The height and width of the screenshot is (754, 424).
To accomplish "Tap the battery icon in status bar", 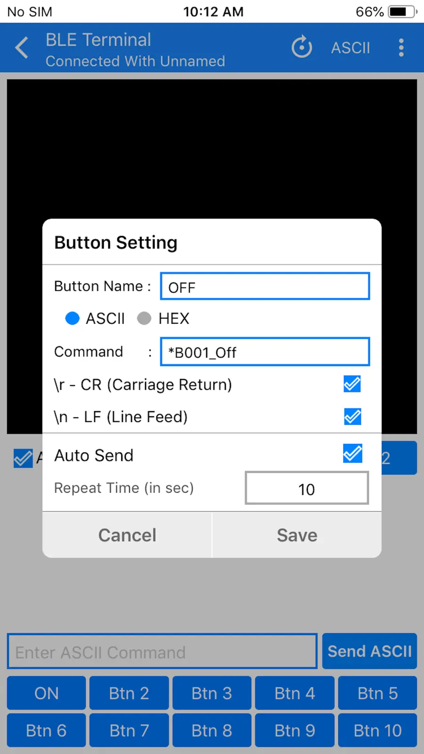I will coord(403,12).
